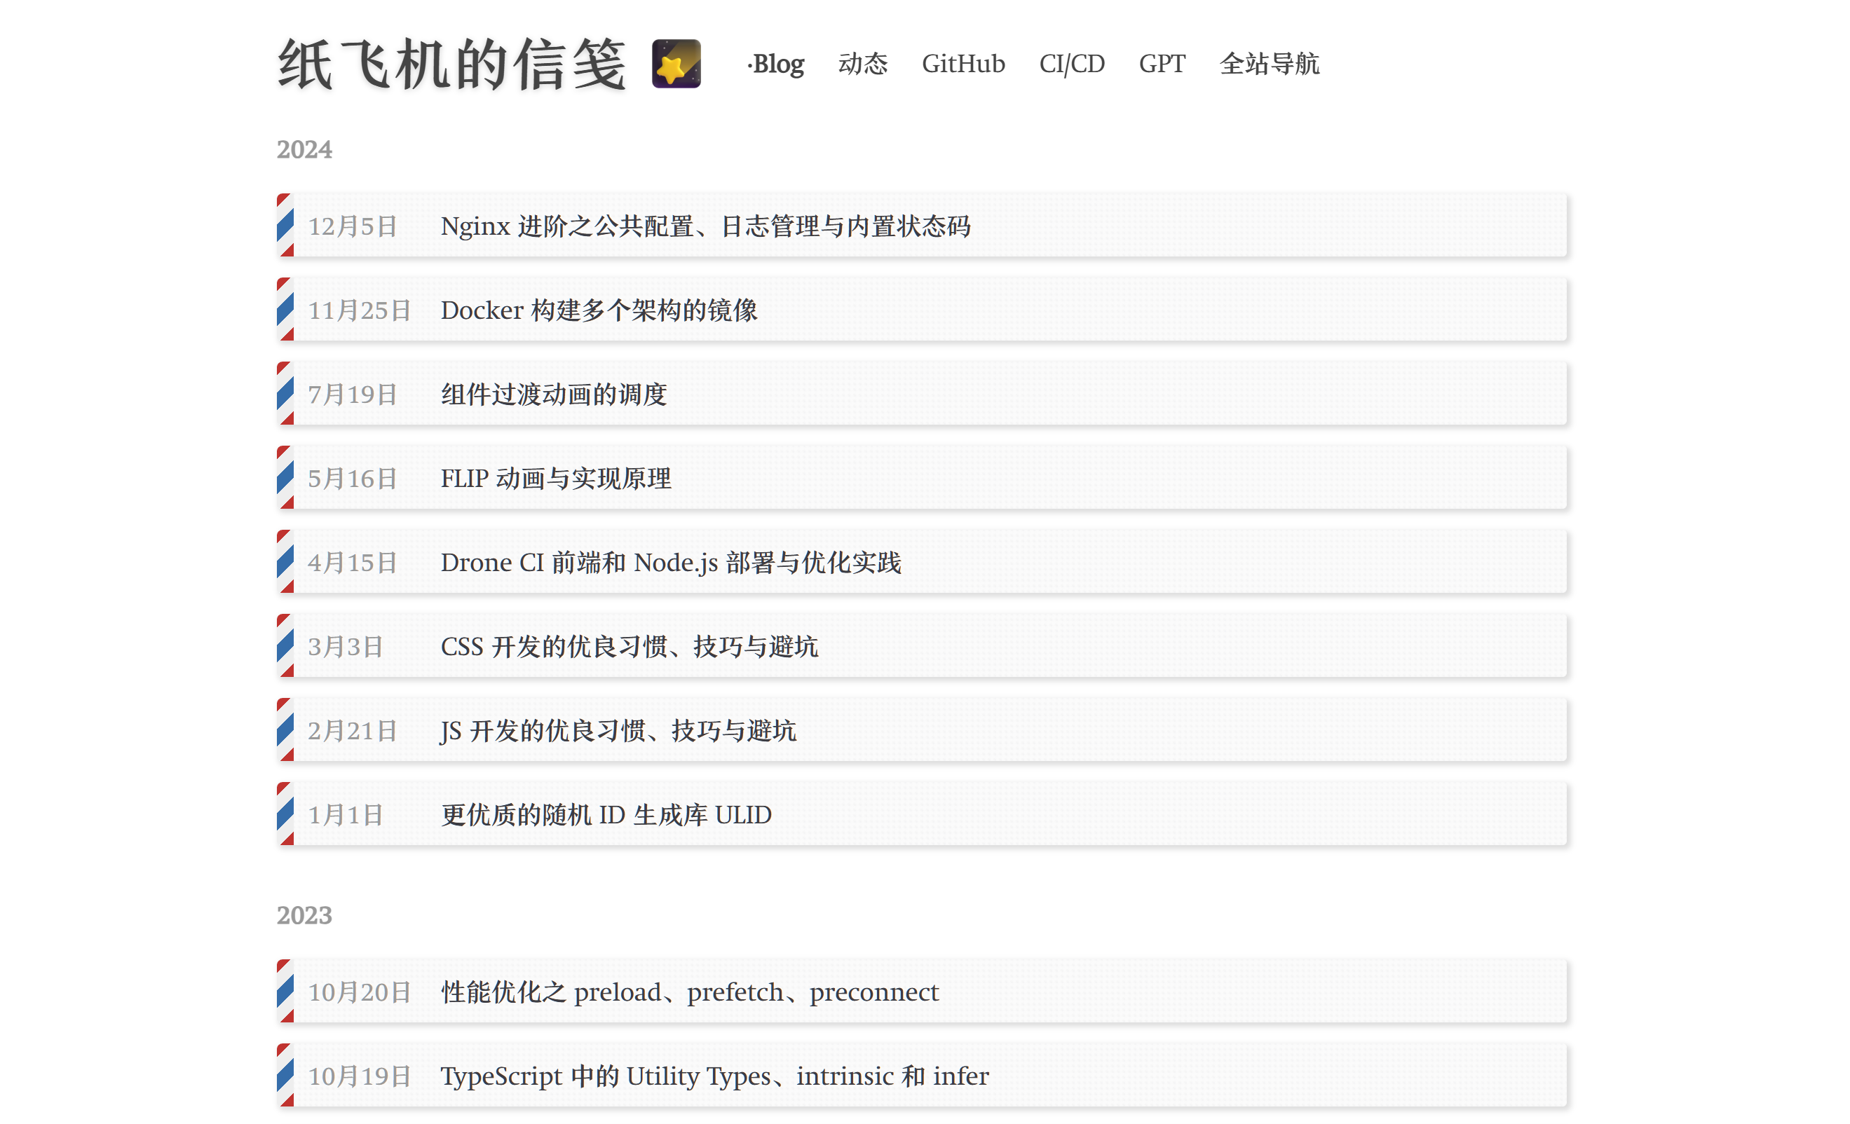Open the 组件过渡动画的调度 post
The height and width of the screenshot is (1124, 1850).
(x=553, y=394)
